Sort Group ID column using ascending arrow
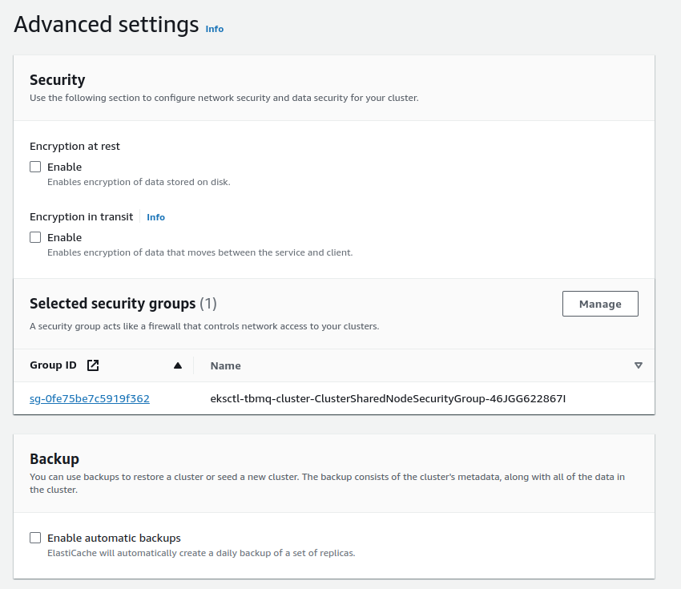This screenshot has width=681, height=589. tap(178, 365)
